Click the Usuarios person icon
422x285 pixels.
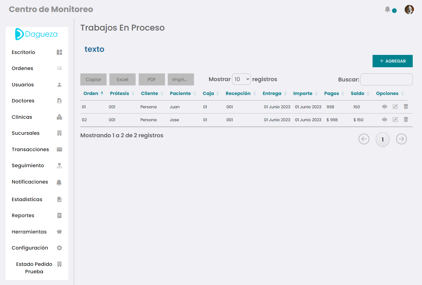tap(59, 84)
